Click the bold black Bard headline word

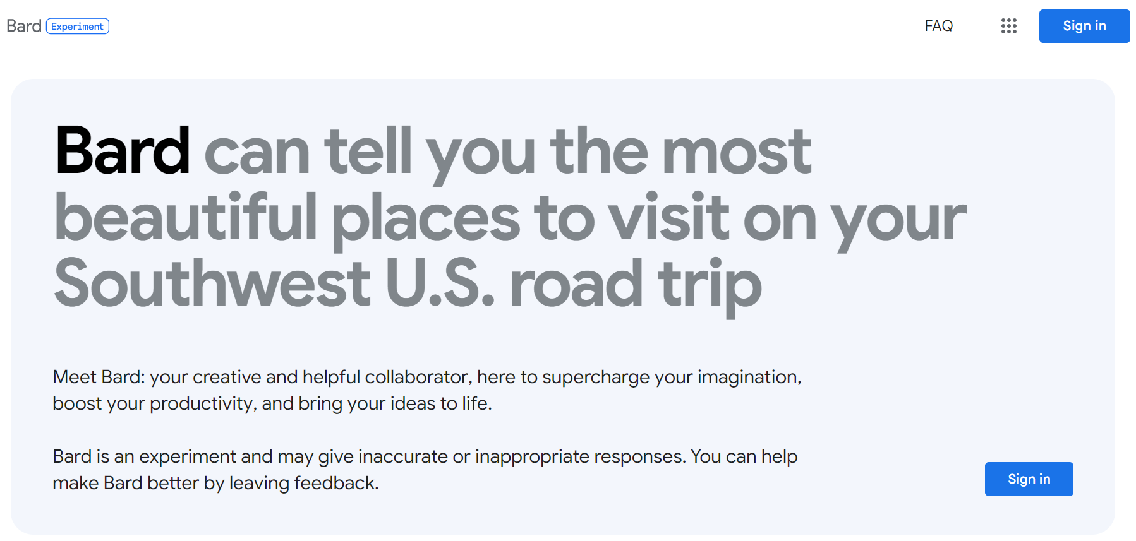tap(123, 152)
